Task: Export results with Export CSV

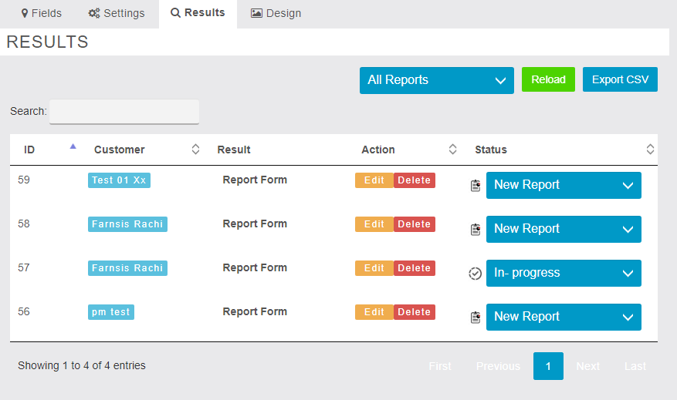Action: pos(620,79)
